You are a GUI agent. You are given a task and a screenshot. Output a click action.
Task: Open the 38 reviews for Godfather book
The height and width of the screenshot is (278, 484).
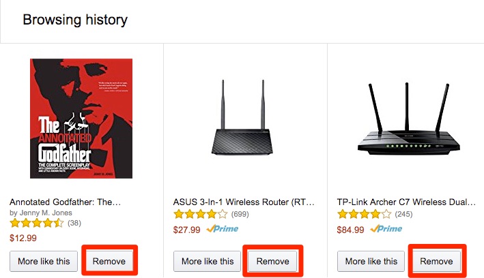pos(74,223)
